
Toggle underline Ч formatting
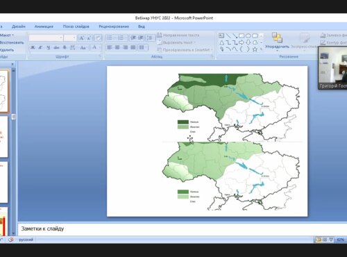pos(48,47)
